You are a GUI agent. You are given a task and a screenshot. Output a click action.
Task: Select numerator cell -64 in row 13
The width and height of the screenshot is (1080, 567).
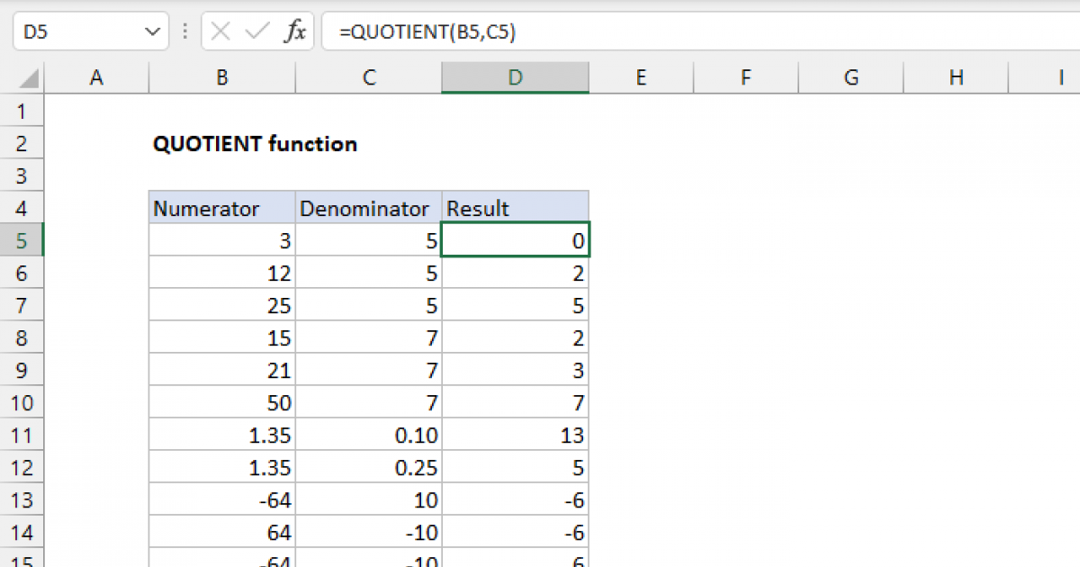coord(221,500)
